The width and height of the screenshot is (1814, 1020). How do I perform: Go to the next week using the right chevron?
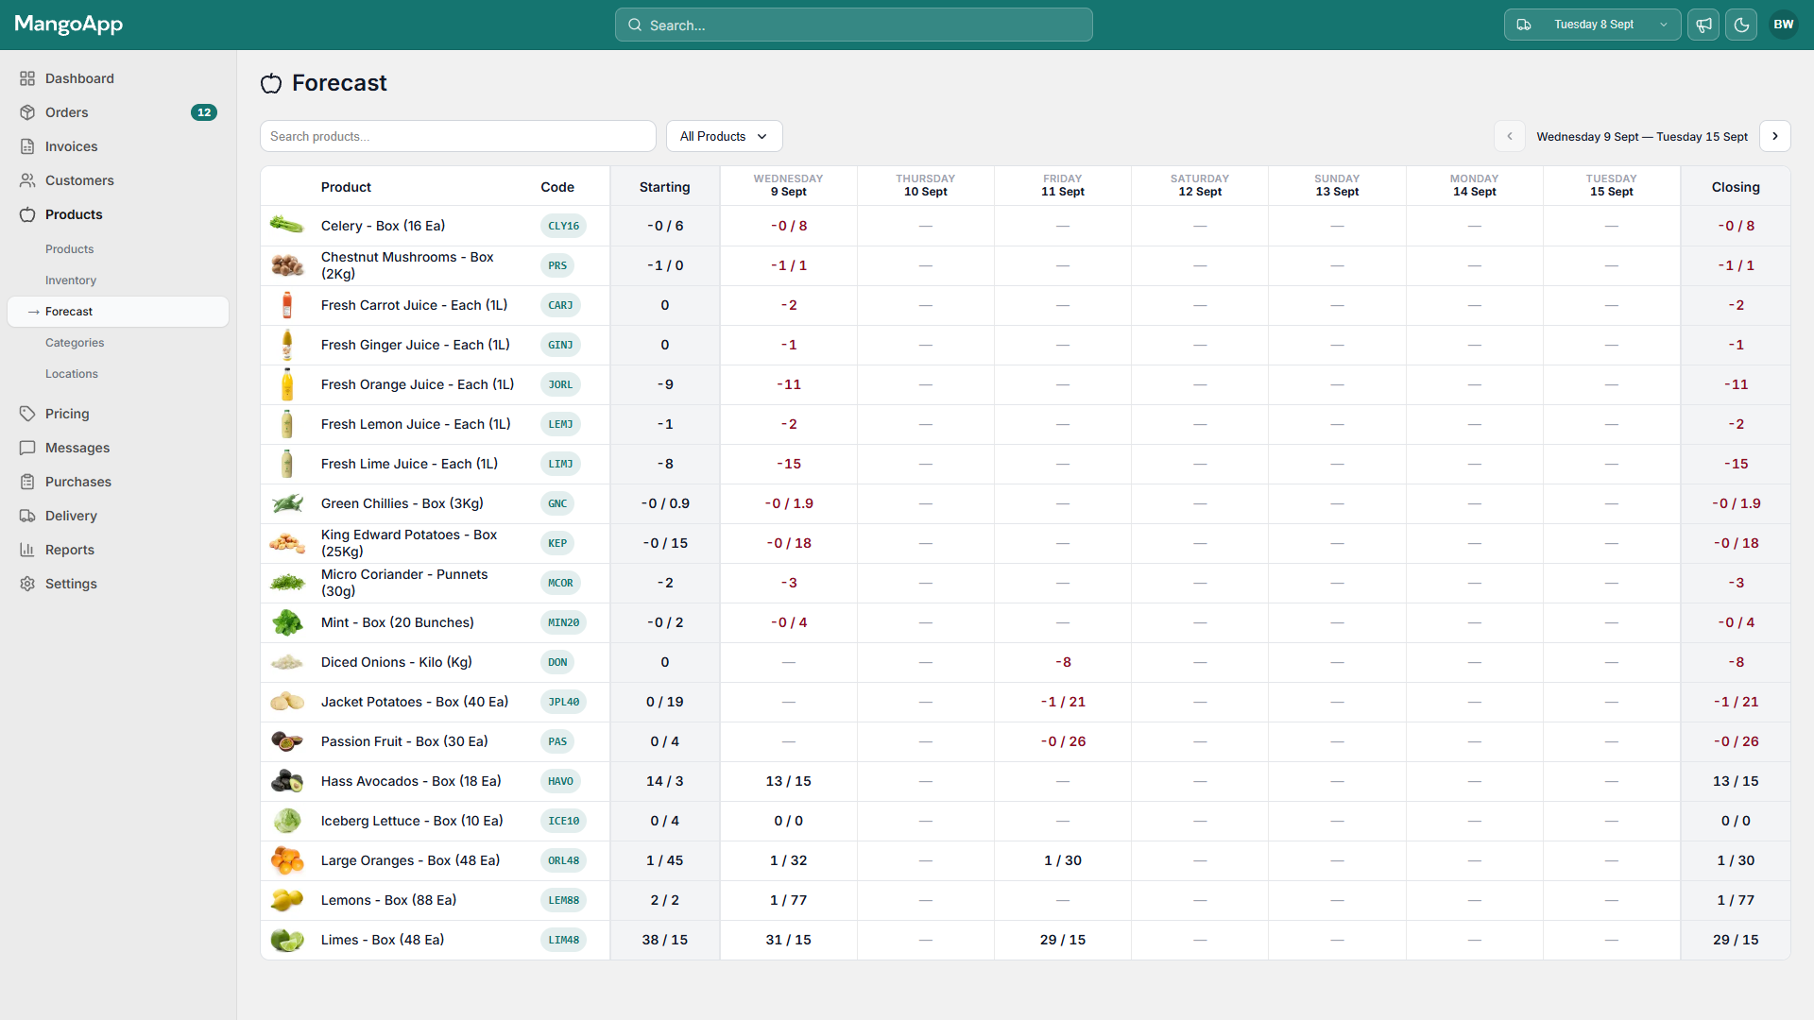(x=1775, y=136)
